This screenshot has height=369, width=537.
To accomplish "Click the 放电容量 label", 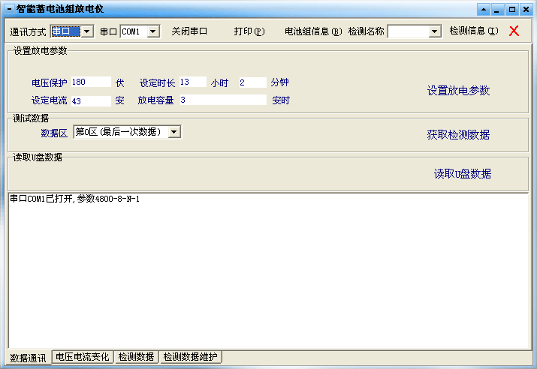I will 155,100.
